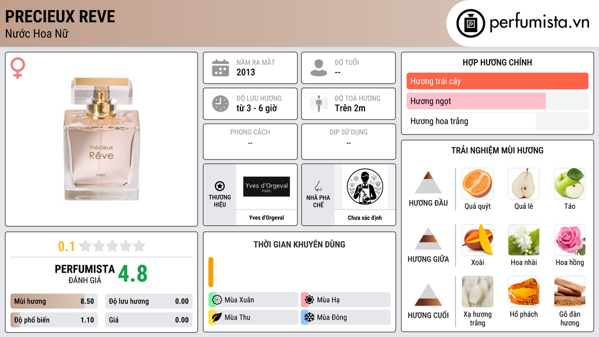The height and width of the screenshot is (337, 599).
Task: Click the orange recommended time bar
Action: coord(211,272)
